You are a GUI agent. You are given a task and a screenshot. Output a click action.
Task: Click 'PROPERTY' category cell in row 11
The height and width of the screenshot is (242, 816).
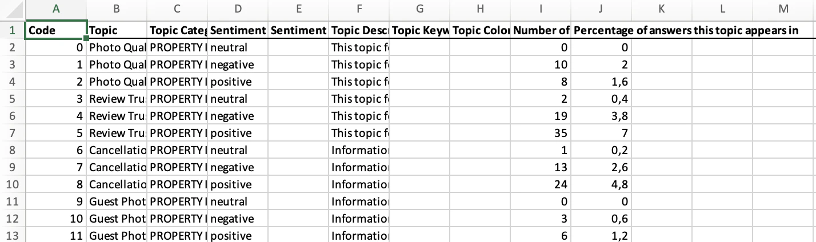pos(177,201)
